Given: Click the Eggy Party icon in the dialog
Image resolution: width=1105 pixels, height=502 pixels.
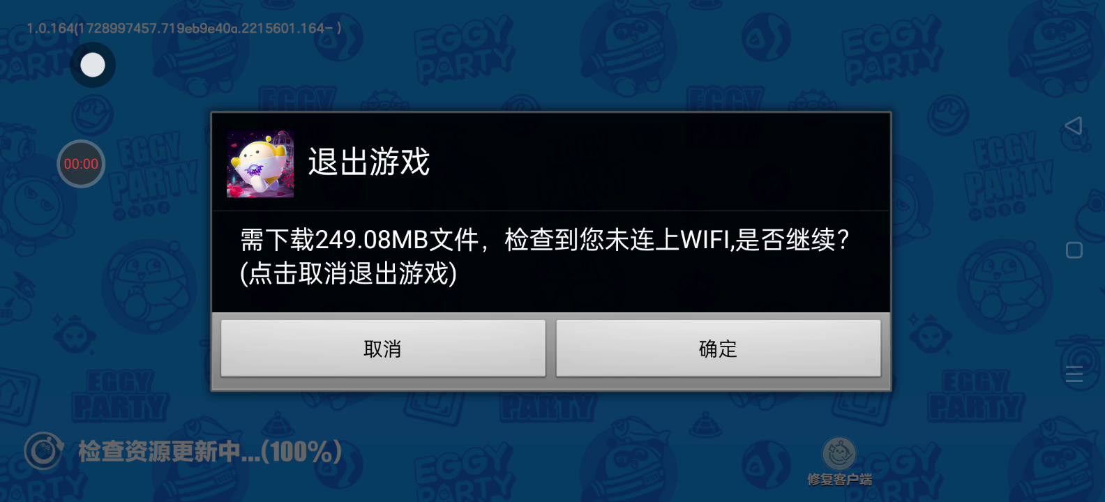Looking at the screenshot, I should click(x=260, y=164).
